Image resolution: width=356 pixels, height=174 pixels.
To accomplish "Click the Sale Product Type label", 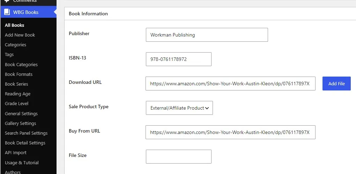I will (89, 106).
